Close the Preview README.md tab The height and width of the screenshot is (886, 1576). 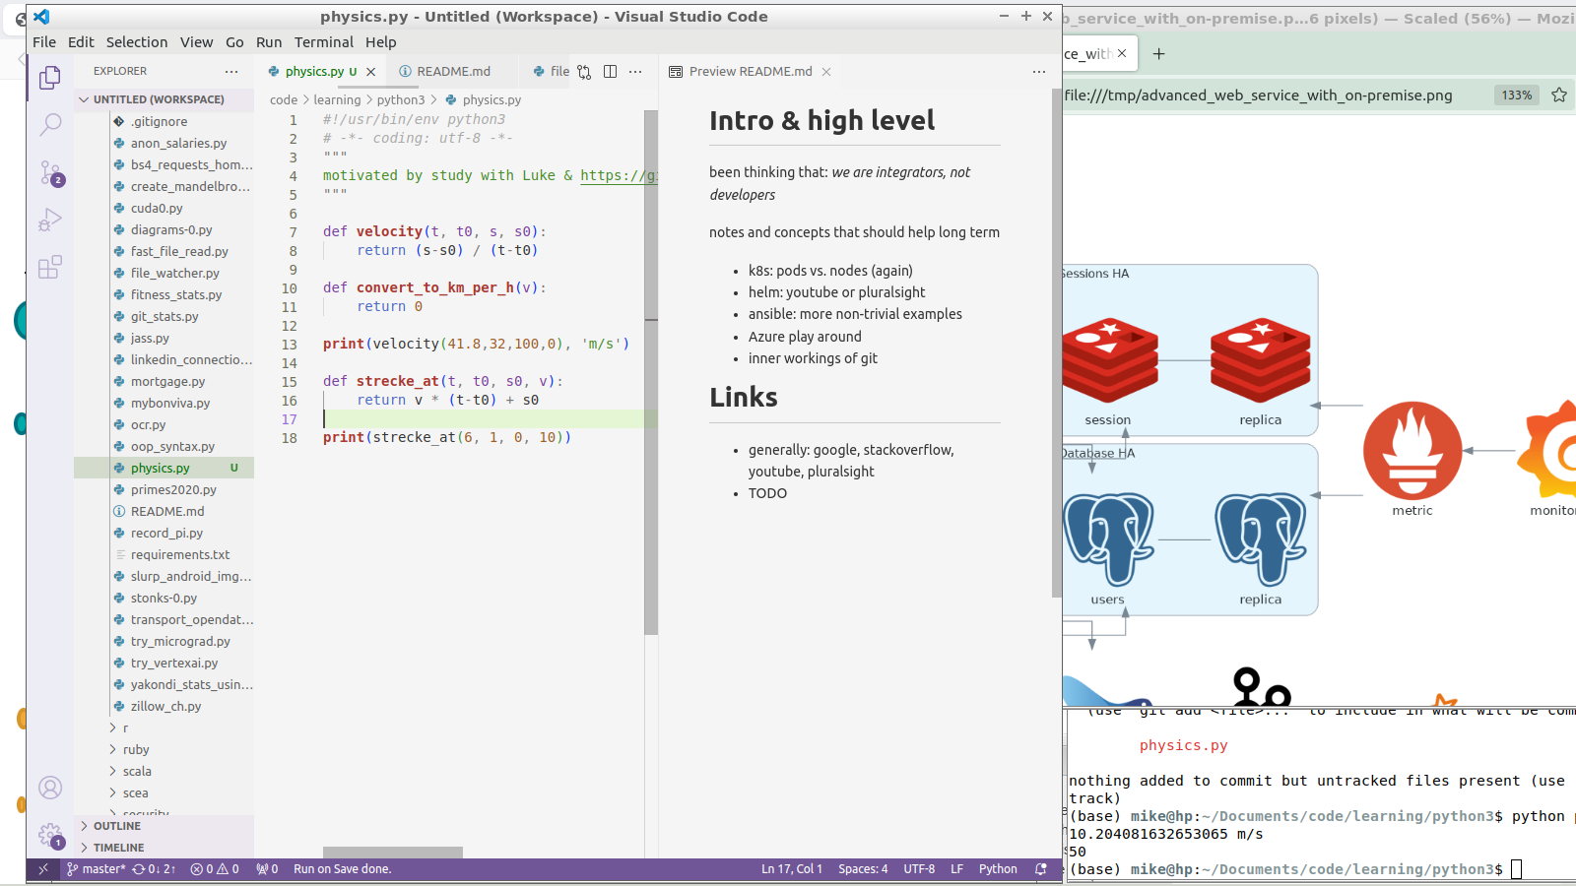[826, 72]
